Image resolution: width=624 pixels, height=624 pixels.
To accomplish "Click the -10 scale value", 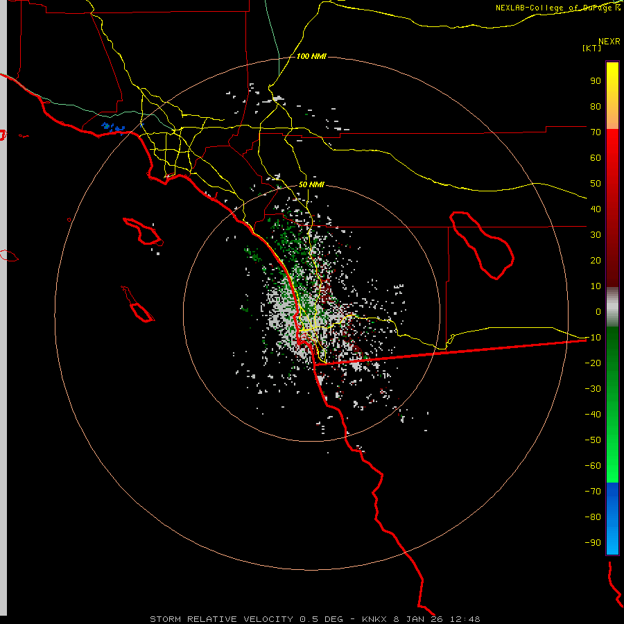I will click(593, 338).
